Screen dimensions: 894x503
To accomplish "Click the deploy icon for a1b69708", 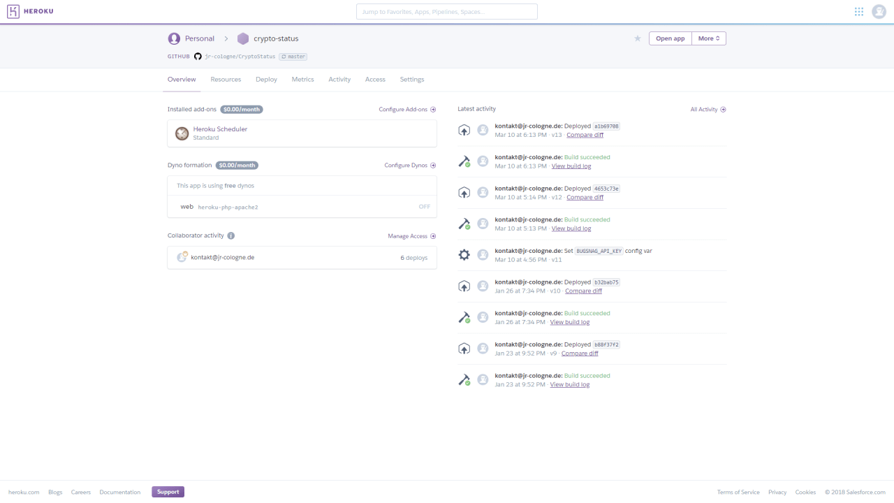I will pyautogui.click(x=464, y=130).
